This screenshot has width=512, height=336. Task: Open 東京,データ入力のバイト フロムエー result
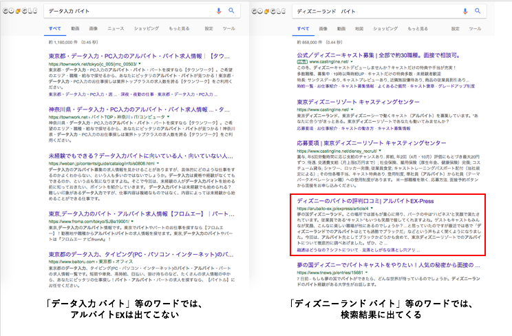[x=141, y=213]
